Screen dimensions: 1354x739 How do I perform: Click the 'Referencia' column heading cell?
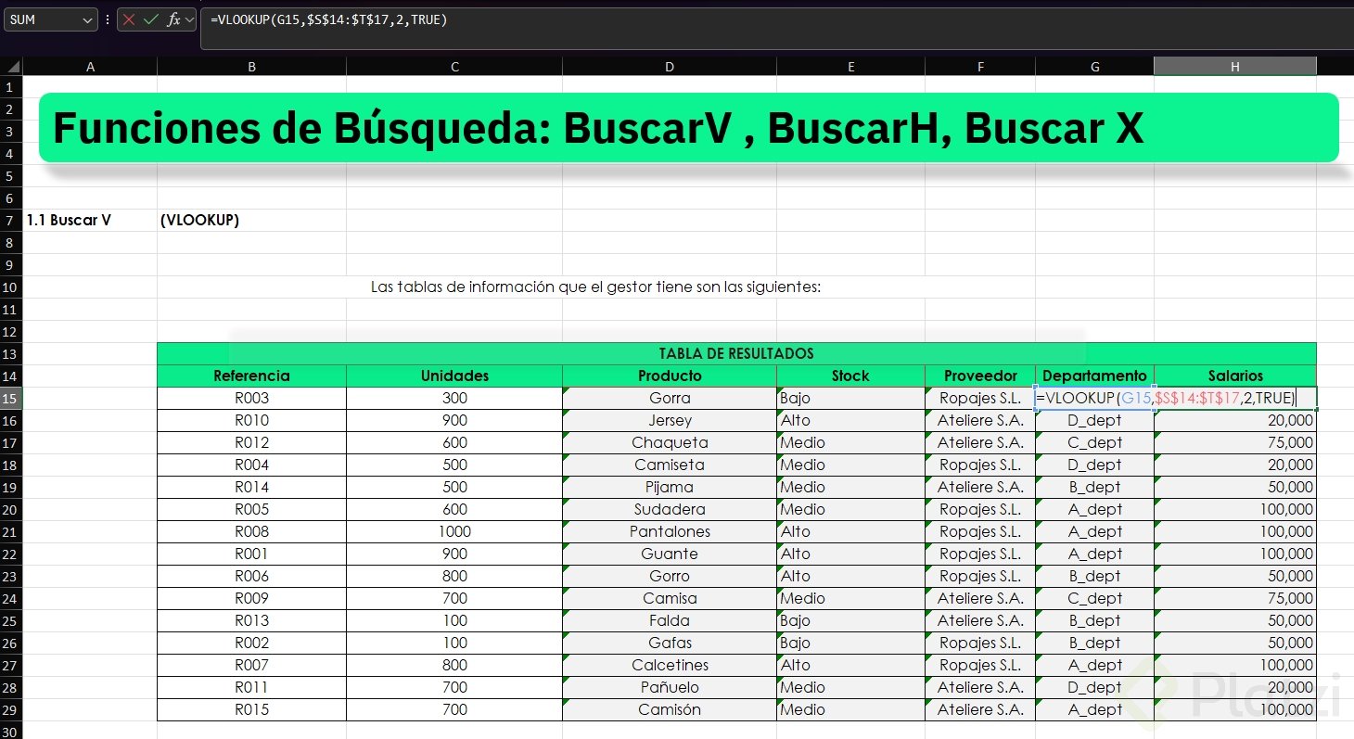click(x=251, y=376)
